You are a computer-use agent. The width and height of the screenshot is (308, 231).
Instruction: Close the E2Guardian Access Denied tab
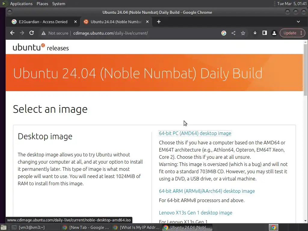tap(75, 22)
